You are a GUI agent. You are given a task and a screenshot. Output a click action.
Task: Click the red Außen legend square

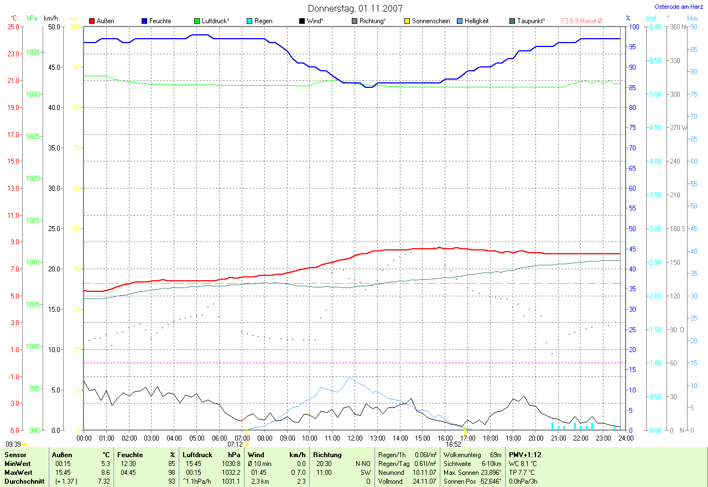point(92,21)
